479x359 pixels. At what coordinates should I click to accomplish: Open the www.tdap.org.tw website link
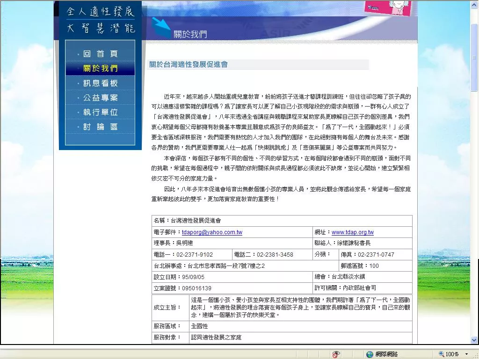point(353,232)
